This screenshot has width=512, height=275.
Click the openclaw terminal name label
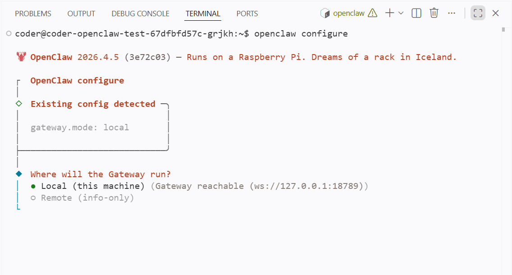tap(349, 14)
